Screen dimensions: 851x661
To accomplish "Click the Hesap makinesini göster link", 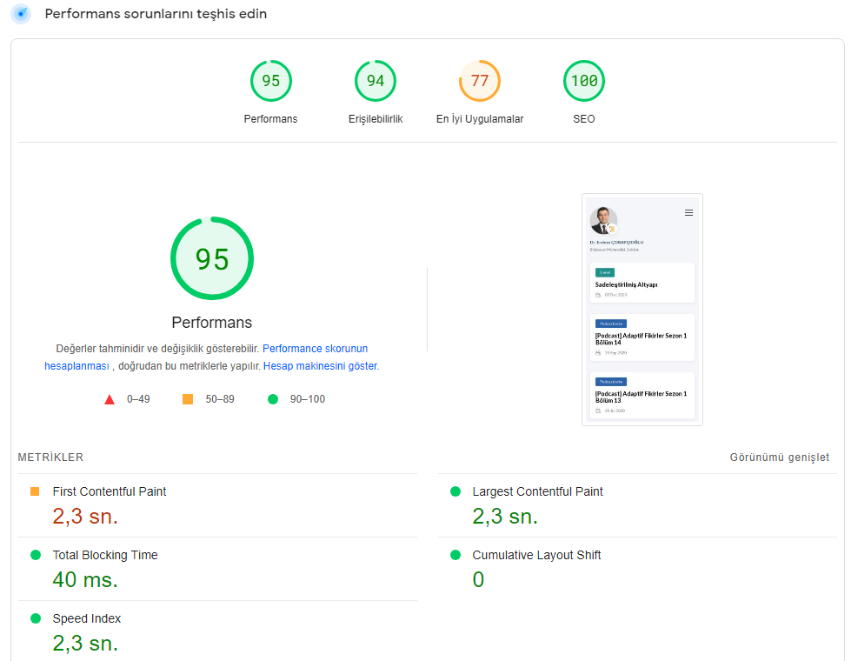I will click(x=320, y=366).
